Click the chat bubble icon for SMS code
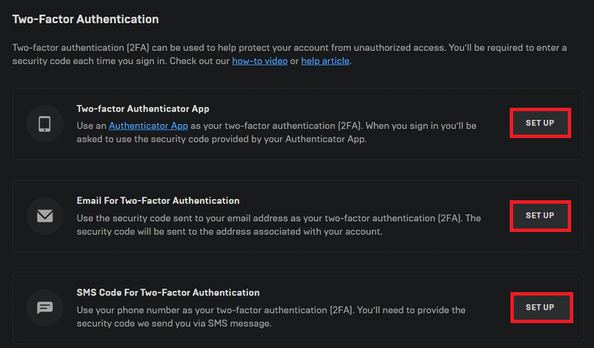Image resolution: width=594 pixels, height=348 pixels. click(x=44, y=307)
